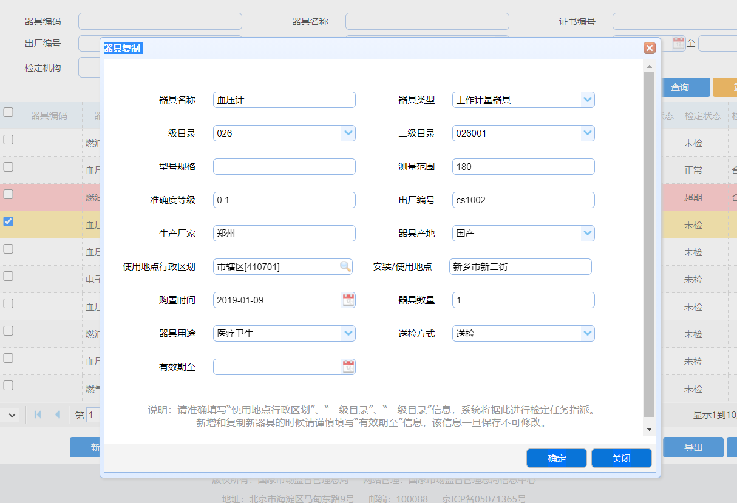Open the 一级目录 dropdown list
This screenshot has width=737, height=503.
point(348,133)
